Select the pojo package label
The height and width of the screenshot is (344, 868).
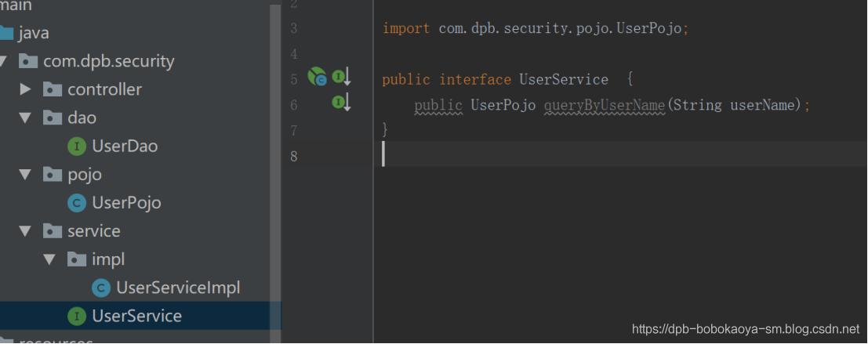[x=84, y=174]
